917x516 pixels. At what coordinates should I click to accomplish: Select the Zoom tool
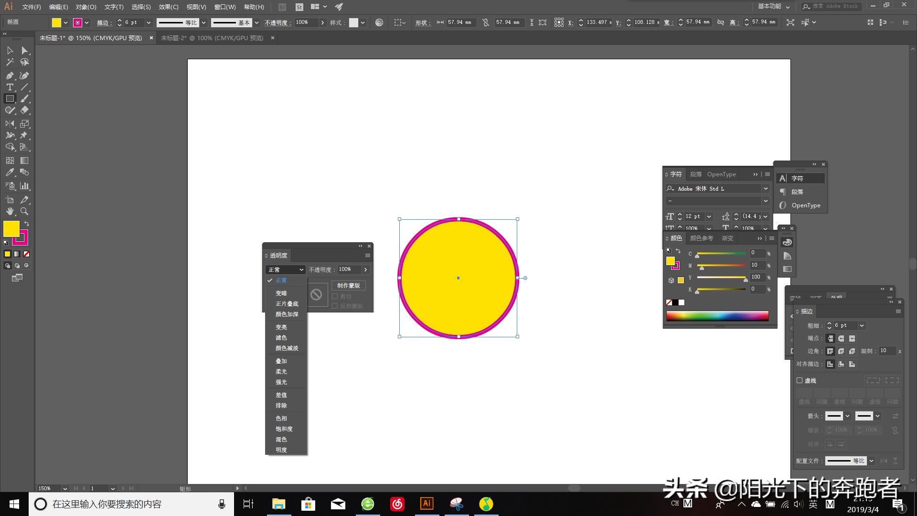click(x=24, y=211)
